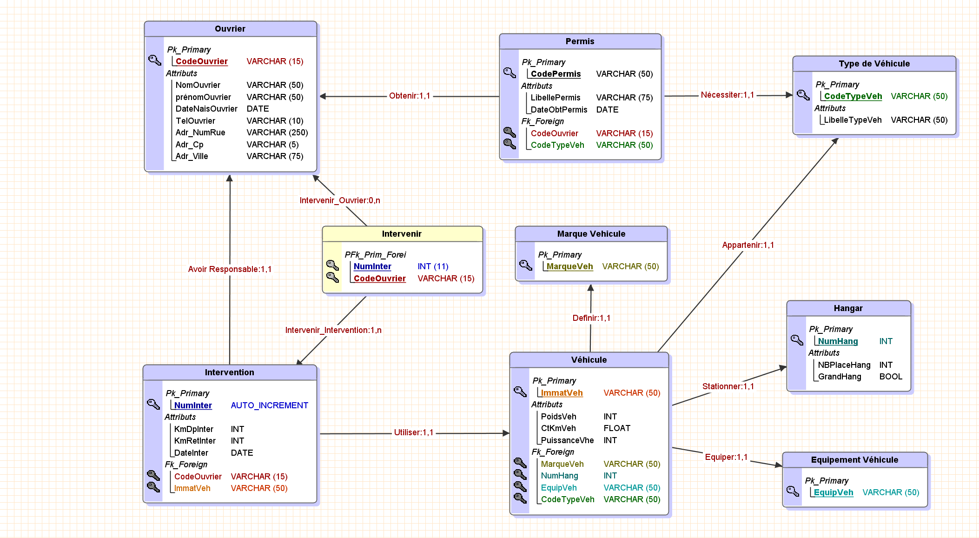Viewport: 979px width, 538px height.
Task: Click the Intervenir_Intervention:1,n relation label
Action: [333, 330]
